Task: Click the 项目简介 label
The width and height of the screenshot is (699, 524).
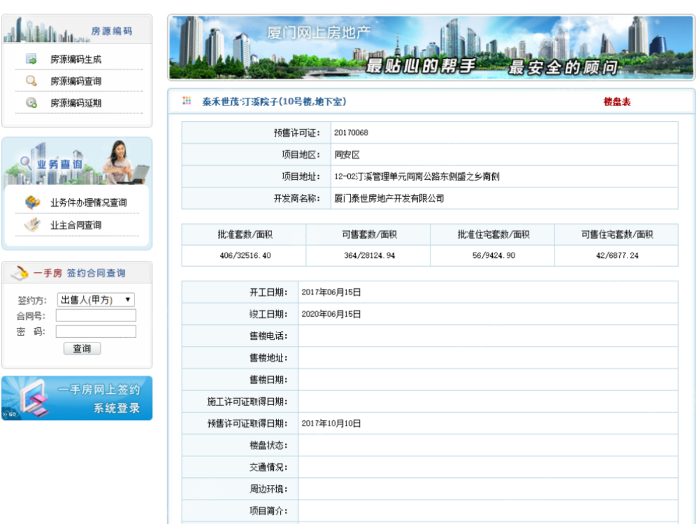Action: tap(269, 511)
